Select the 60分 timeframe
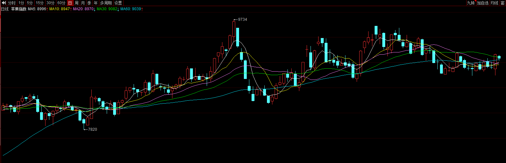 point(62,3)
